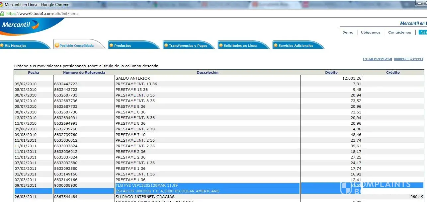427x202 pixels.
Task: Click the 16,92 debit amount
Action: (x=356, y=174)
